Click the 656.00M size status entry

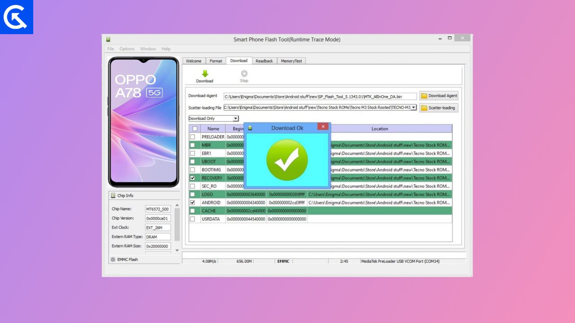pyautogui.click(x=245, y=261)
